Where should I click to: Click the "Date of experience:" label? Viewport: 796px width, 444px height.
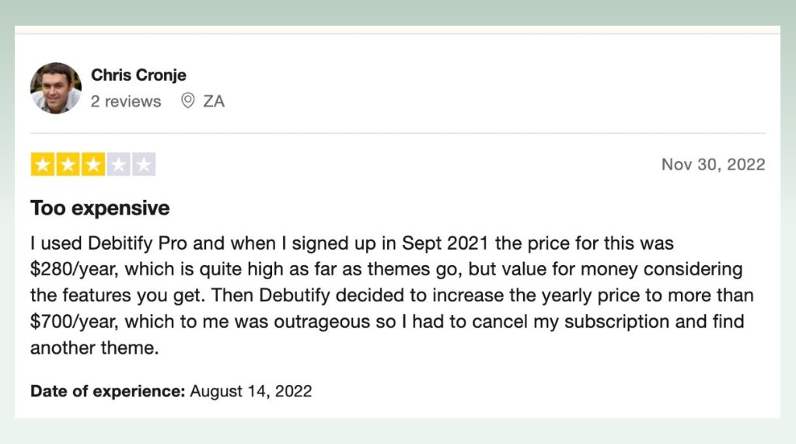click(x=107, y=391)
